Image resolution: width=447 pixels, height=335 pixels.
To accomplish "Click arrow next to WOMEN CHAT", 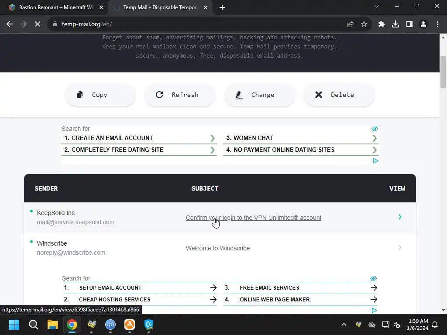I will pyautogui.click(x=375, y=138).
